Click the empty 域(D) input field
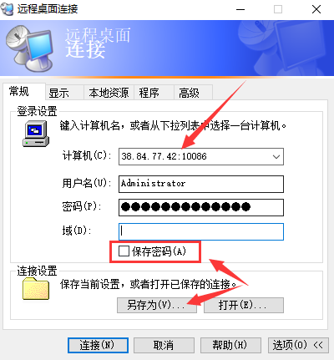The width and height of the screenshot is (334, 360). [201, 231]
